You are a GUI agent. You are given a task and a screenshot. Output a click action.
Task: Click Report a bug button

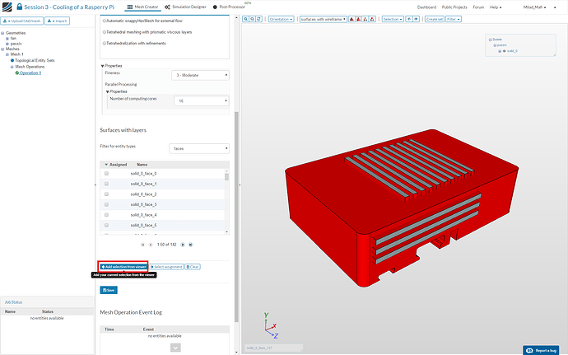542,349
